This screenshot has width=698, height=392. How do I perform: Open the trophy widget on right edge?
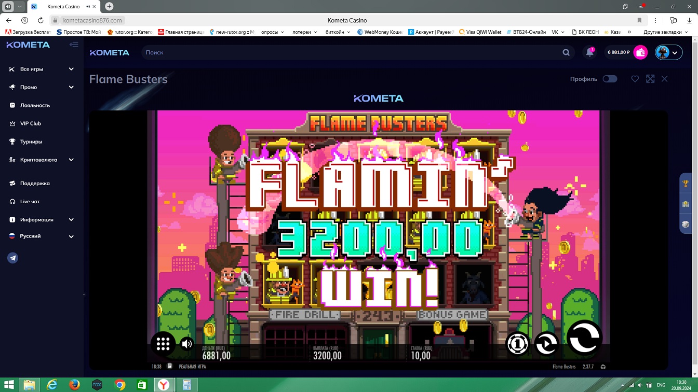(x=686, y=183)
